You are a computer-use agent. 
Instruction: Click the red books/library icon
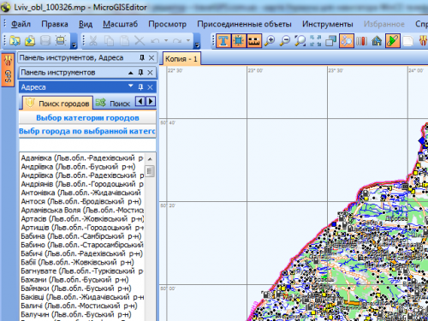click(x=361, y=41)
